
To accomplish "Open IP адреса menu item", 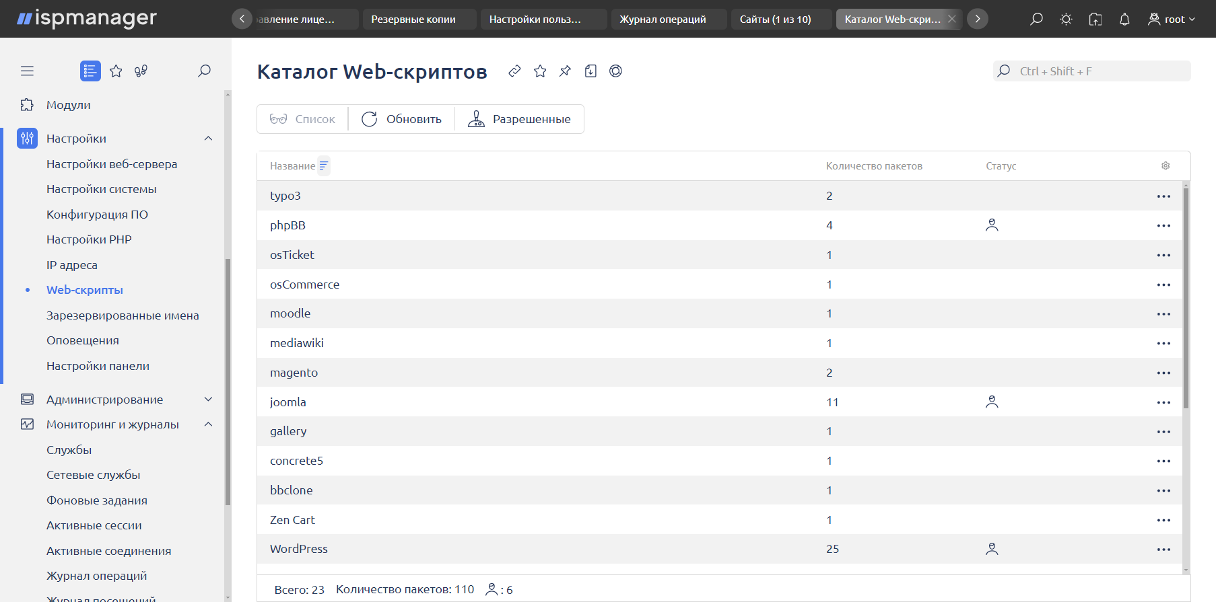I will click(72, 265).
